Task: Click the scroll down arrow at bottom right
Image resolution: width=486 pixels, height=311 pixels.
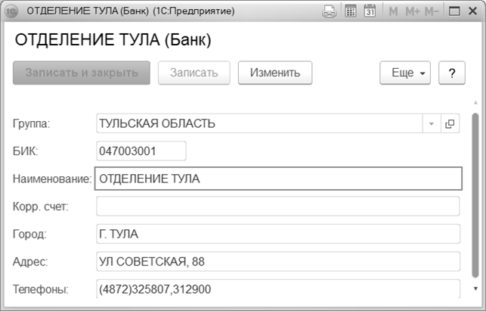Action: (x=475, y=288)
